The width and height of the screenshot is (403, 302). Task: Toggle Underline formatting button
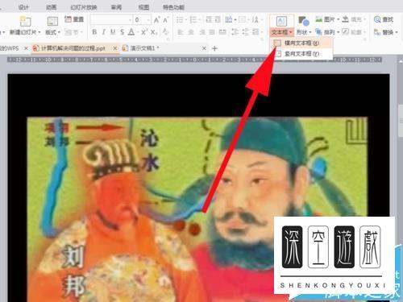click(x=113, y=32)
